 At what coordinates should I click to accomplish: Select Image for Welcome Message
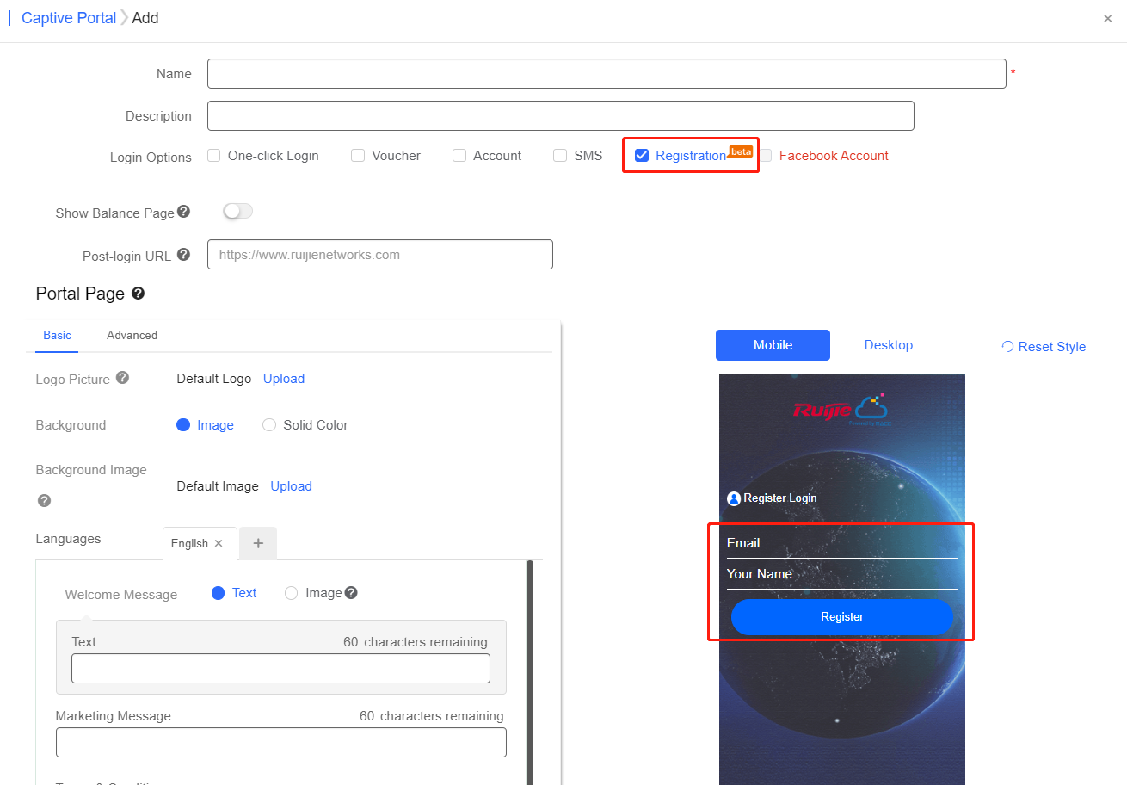(x=291, y=593)
